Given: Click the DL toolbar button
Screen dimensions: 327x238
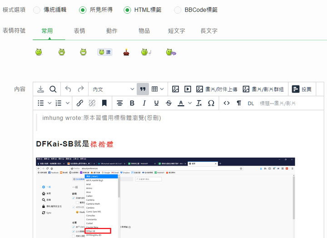Looking at the screenshot, I should coord(251,103).
